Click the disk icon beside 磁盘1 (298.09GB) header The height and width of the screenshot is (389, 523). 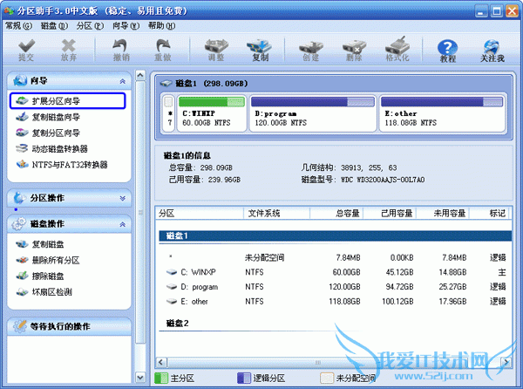click(x=166, y=84)
